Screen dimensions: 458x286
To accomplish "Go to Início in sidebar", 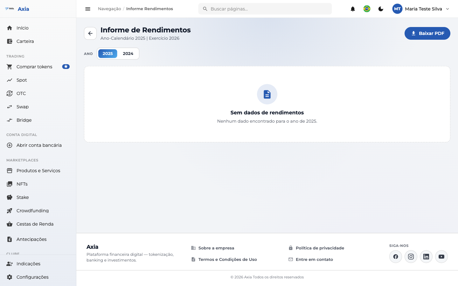I will pyautogui.click(x=38, y=28).
